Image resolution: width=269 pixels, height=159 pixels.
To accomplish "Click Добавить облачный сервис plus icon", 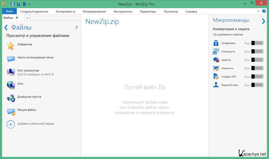I will (11, 124).
